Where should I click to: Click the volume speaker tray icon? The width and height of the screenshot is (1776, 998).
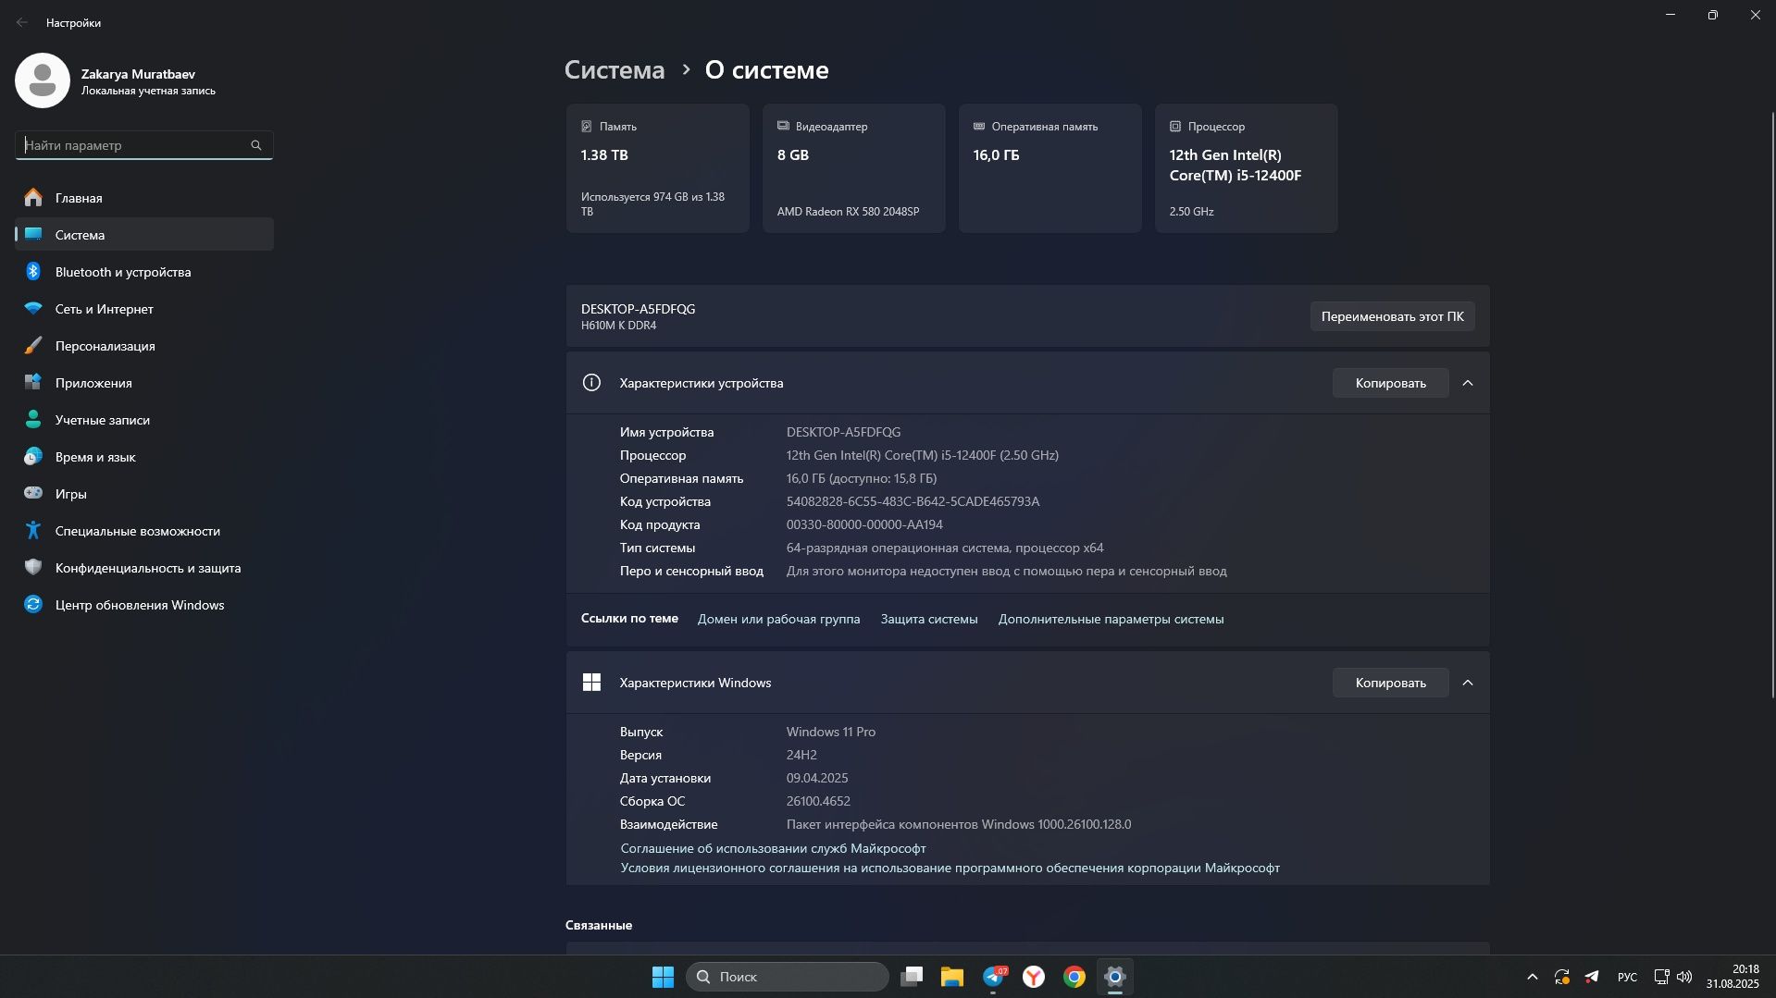click(1684, 977)
